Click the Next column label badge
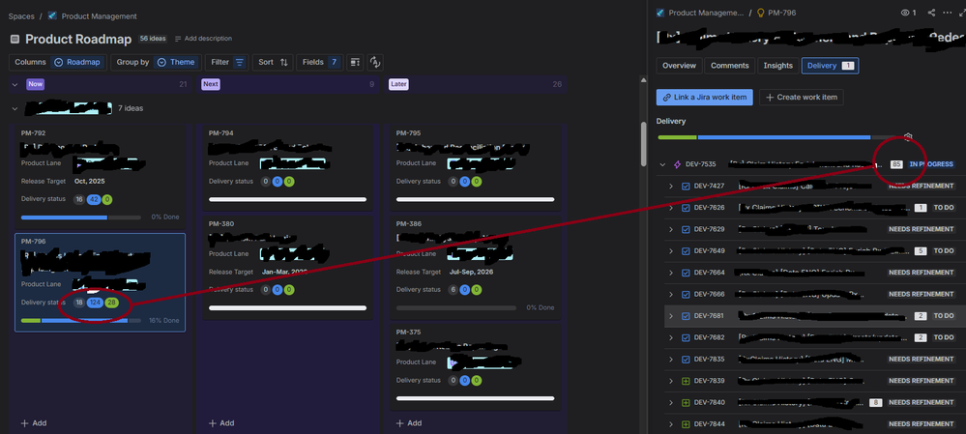Image resolution: width=966 pixels, height=434 pixels. [211, 84]
